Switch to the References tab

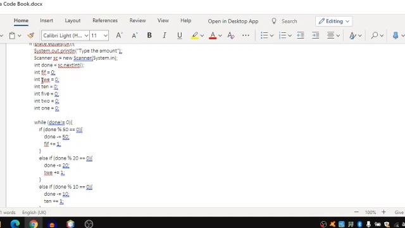pyautogui.click(x=105, y=21)
